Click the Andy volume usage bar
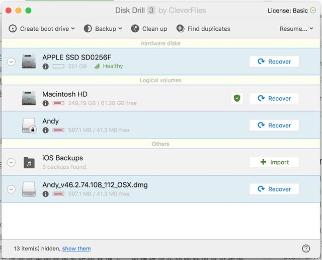This screenshot has height=260, width=322. (x=58, y=130)
